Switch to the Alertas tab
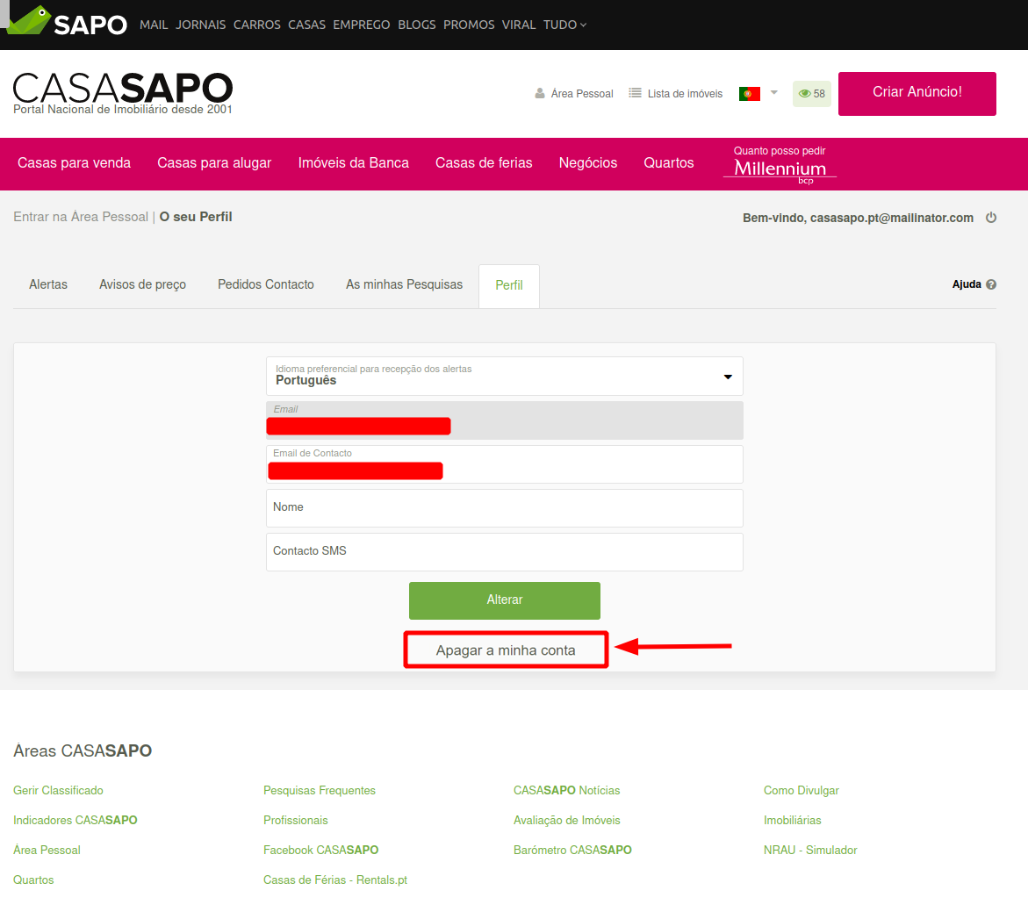The width and height of the screenshot is (1028, 912). (x=48, y=284)
